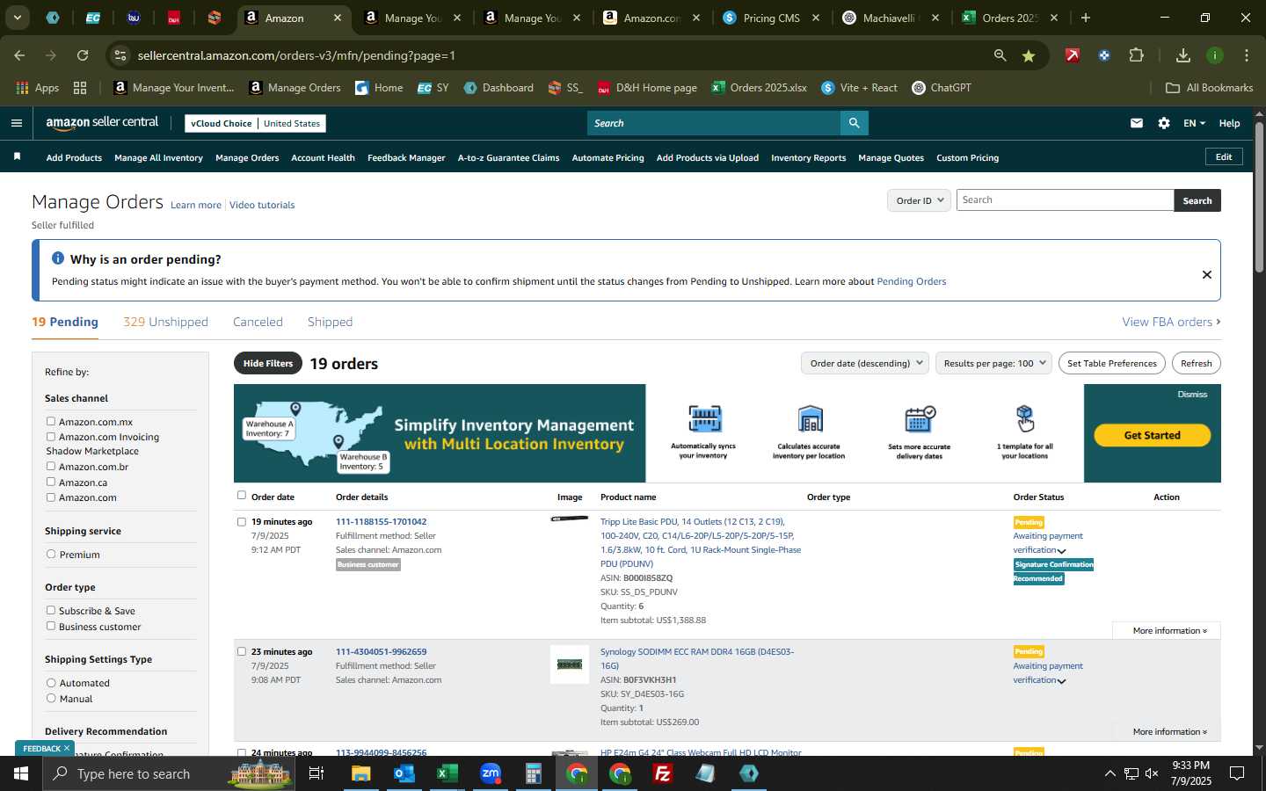1266x791 pixels.
Task: Click the Get Started button in banner
Action: [x=1152, y=435]
